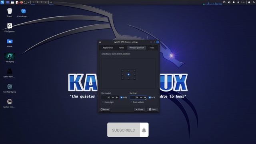Screen dimensions: 256x144
Task: Switch to the Panel tab
Action: click(x=121, y=48)
